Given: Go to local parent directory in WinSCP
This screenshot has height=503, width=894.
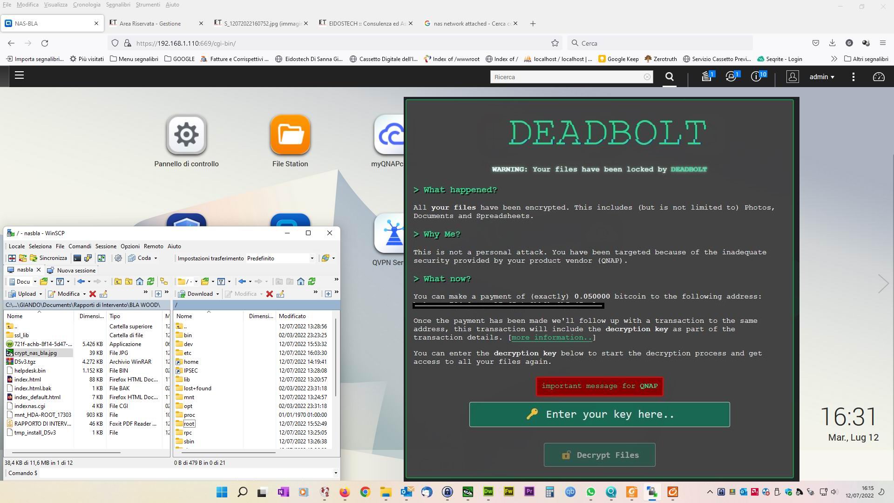Looking at the screenshot, I should tap(118, 281).
